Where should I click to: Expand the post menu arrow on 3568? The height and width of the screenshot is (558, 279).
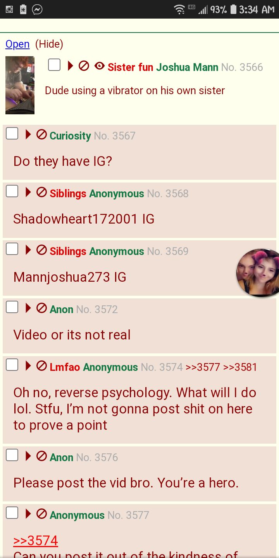(28, 193)
